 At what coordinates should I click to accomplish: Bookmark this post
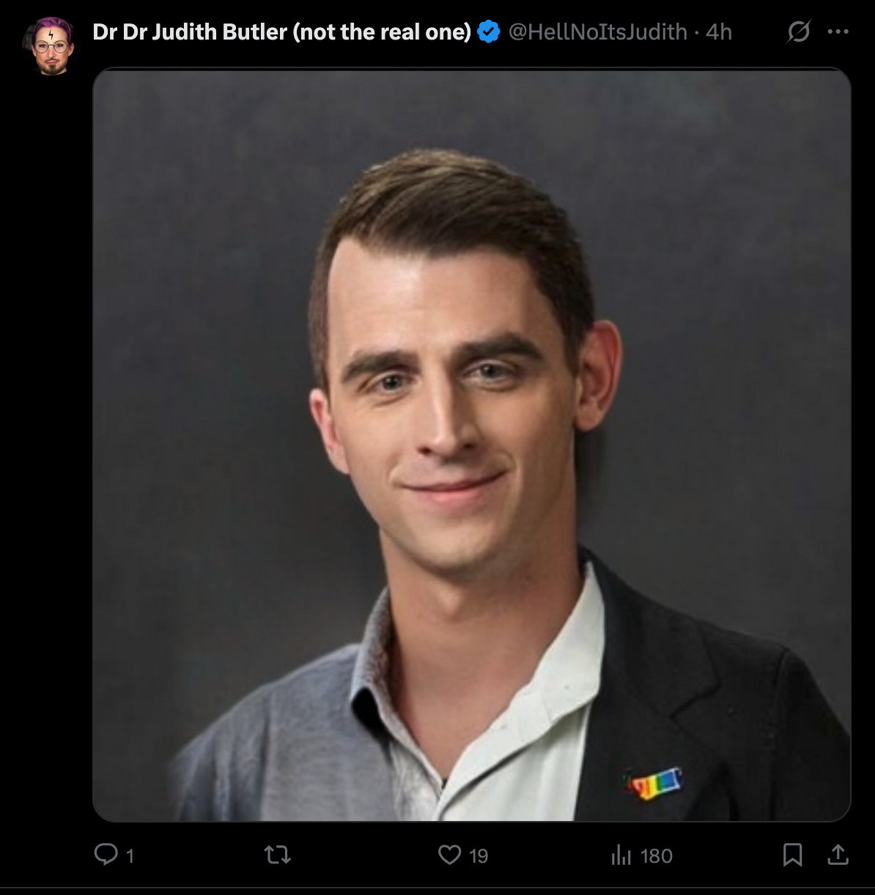[x=792, y=855]
